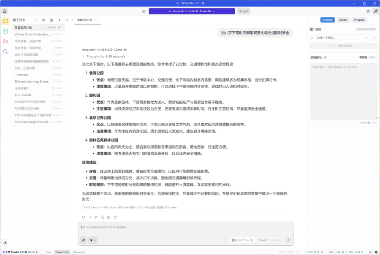The height and width of the screenshot is (255, 380).
Task: Open the preset selection dropdown
Action: tap(342, 38)
